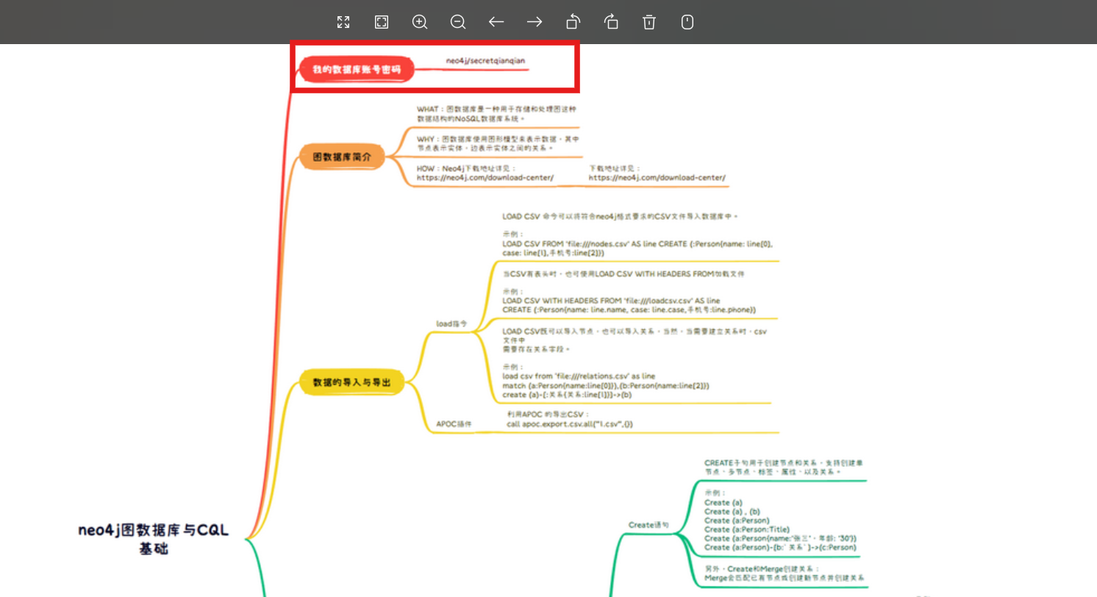The height and width of the screenshot is (597, 1097).
Task: Go to previous image with left arrow
Action: pos(496,22)
